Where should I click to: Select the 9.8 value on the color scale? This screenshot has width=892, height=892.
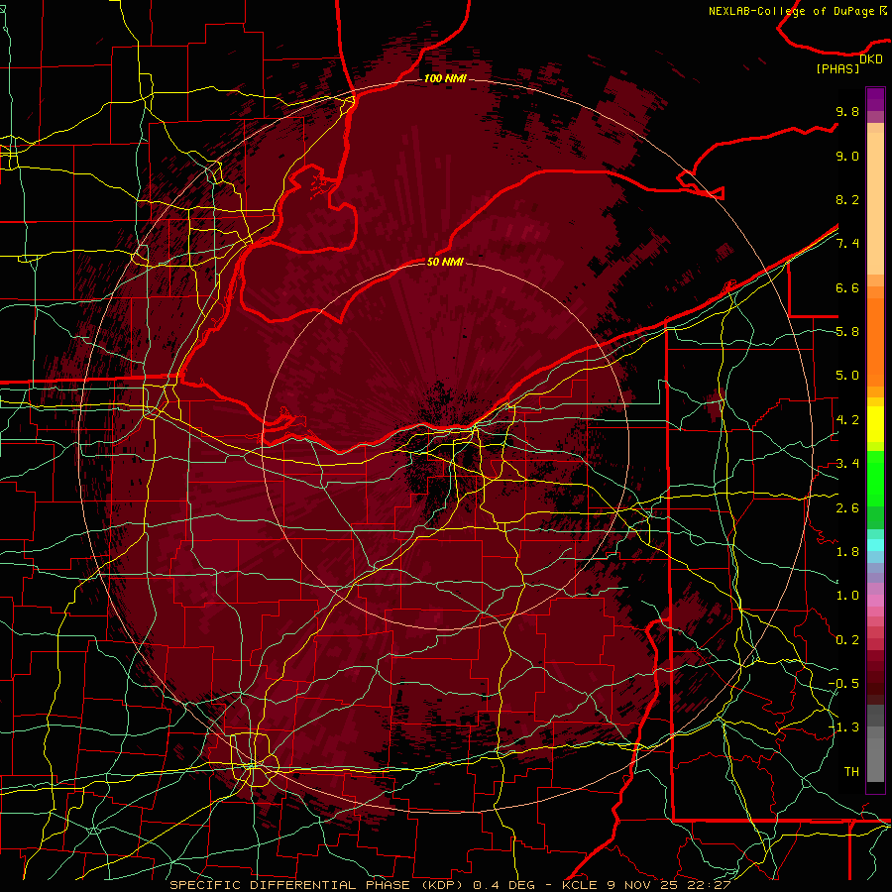[x=847, y=111]
